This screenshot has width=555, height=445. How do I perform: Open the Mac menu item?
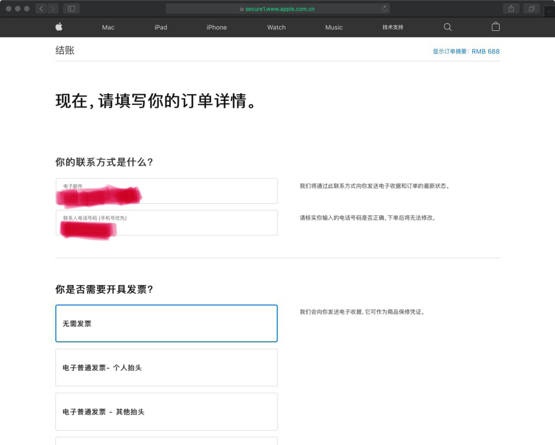coord(108,27)
